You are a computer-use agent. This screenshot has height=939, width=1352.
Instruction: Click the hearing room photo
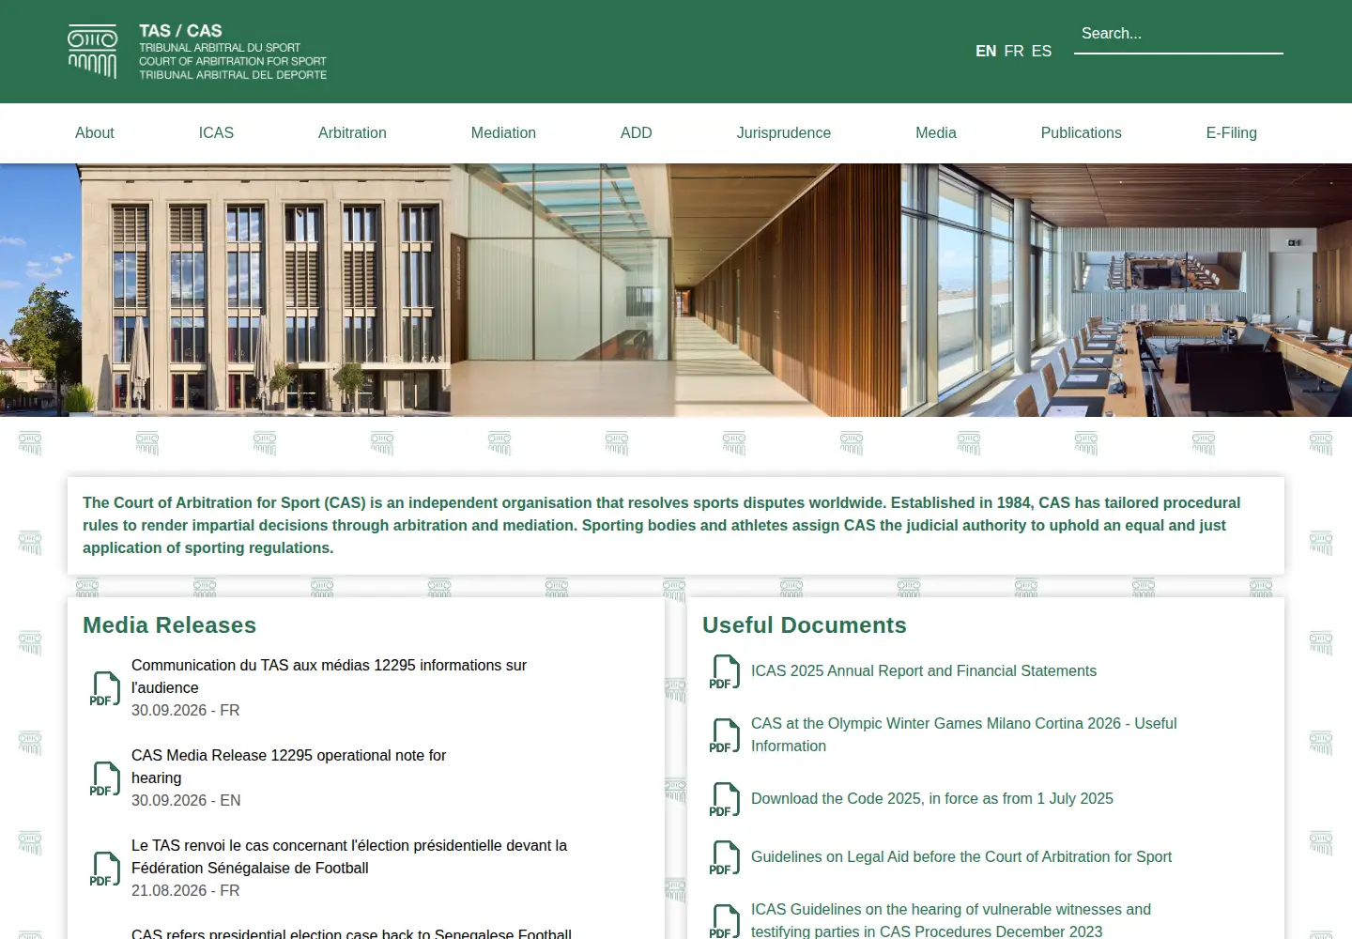pyautogui.click(x=1127, y=290)
